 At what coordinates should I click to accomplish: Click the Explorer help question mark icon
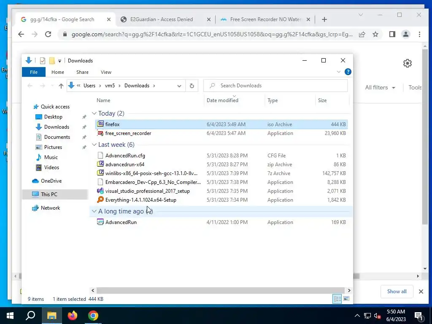348,72
